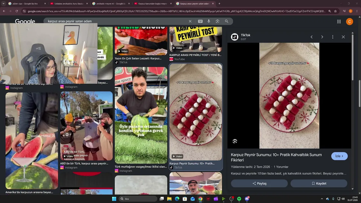
Task: Open the volume control in system tray
Action: coord(343,199)
